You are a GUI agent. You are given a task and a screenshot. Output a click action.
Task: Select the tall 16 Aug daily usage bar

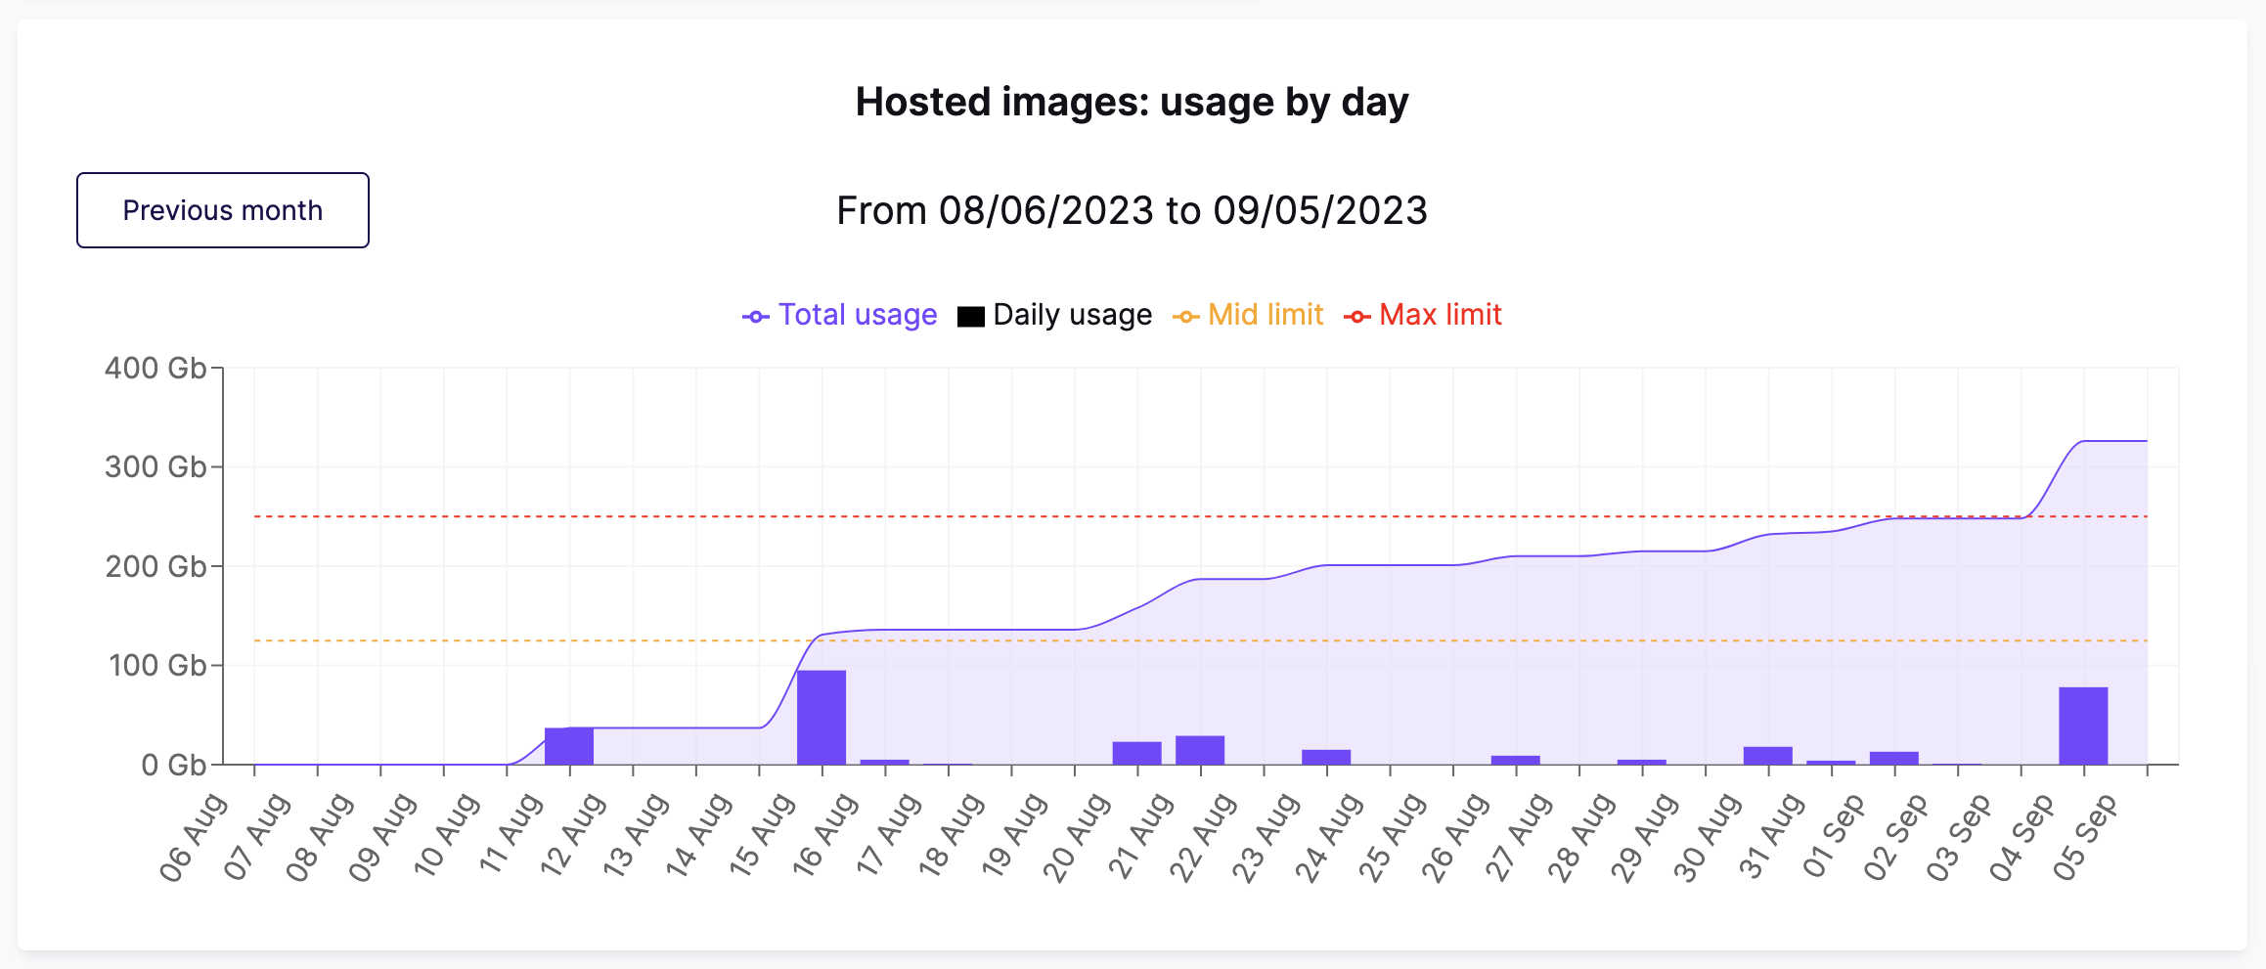click(822, 718)
